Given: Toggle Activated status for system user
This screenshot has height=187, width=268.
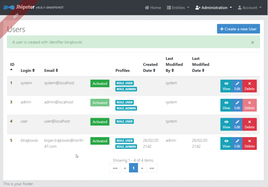Looking at the screenshot, I should click(100, 84).
